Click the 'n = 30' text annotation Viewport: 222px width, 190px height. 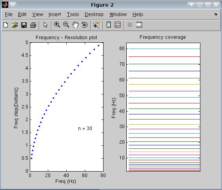85,128
